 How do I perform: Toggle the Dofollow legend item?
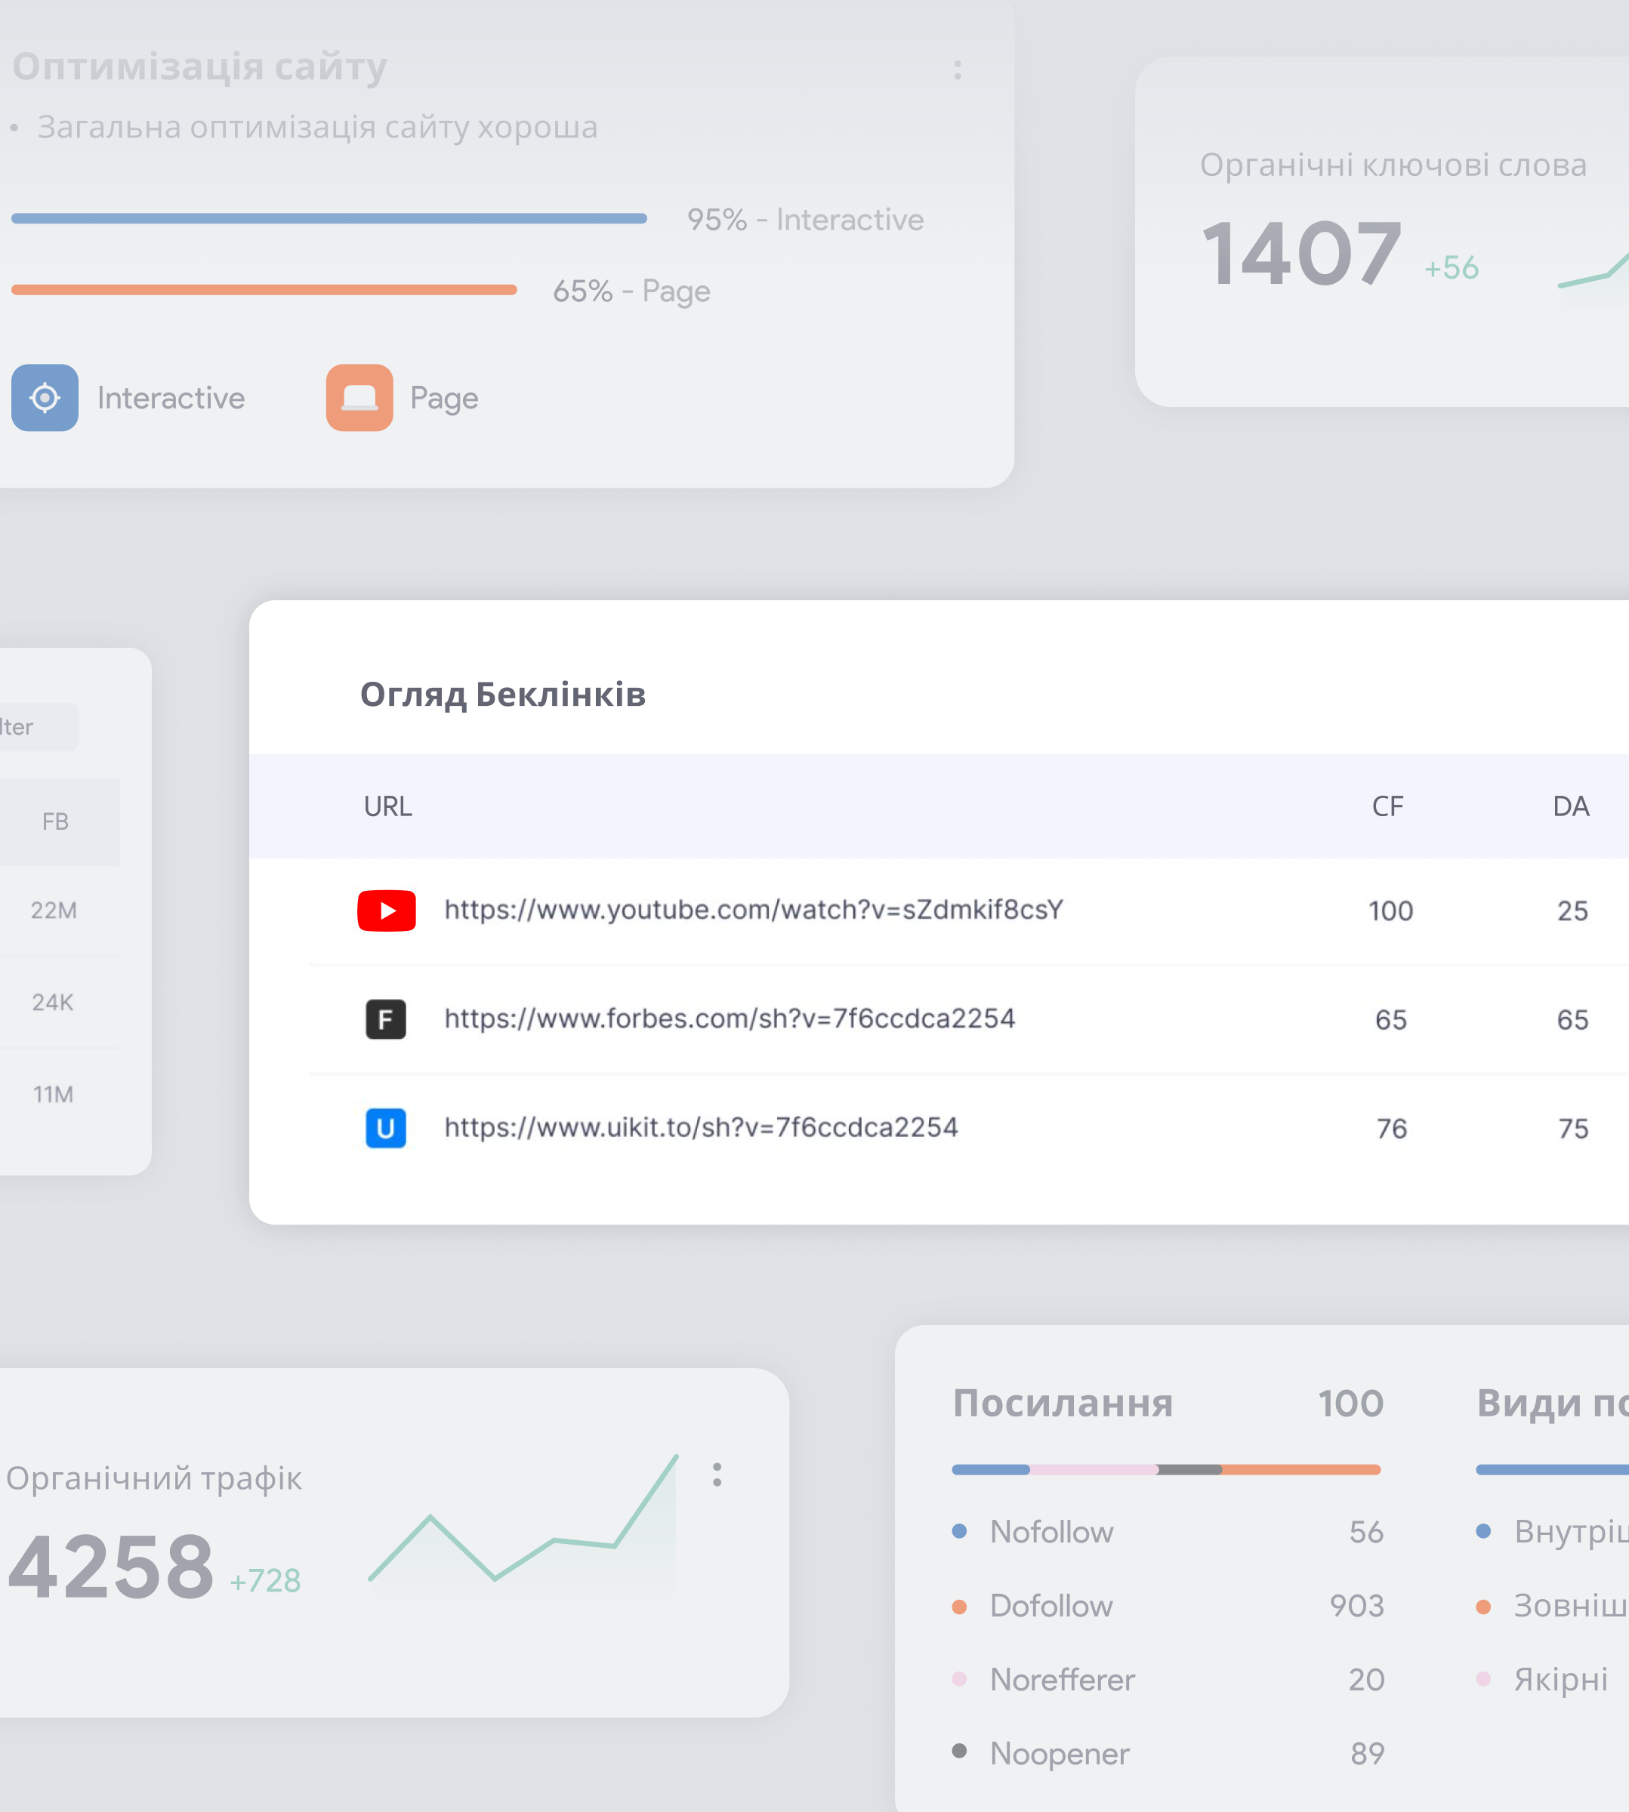coord(1052,1606)
